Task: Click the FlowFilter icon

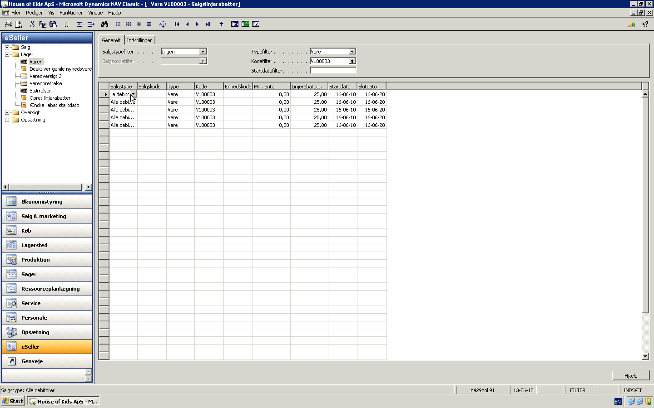Action: pyautogui.click(x=139, y=24)
